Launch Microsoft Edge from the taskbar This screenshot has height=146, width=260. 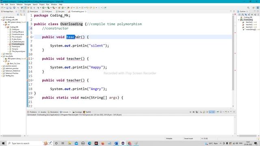[x=89, y=143]
